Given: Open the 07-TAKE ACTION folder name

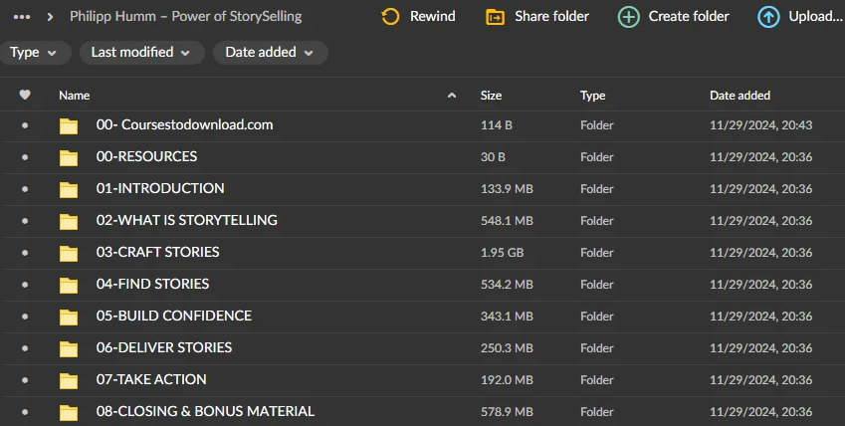Looking at the screenshot, I should (x=151, y=379).
